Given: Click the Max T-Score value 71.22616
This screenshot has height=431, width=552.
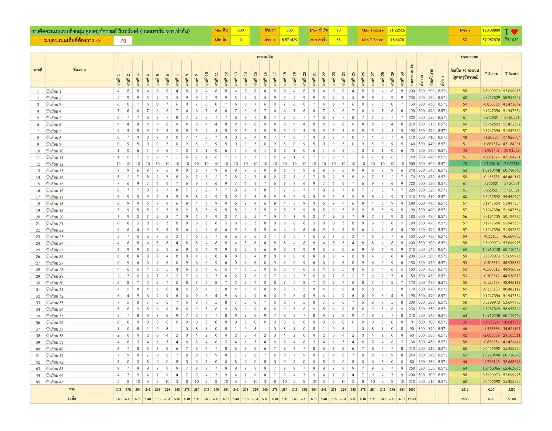Looking at the screenshot, I should 397,30.
